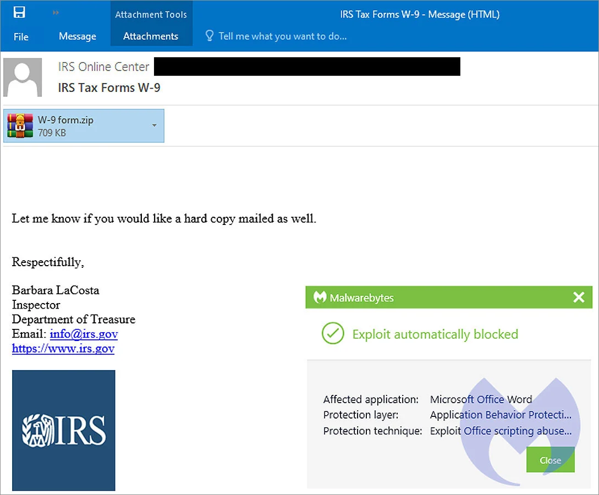Image resolution: width=599 pixels, height=495 pixels.
Task: Expand the W-9 form.zip attachment dropdown arrow
Action: (x=155, y=125)
